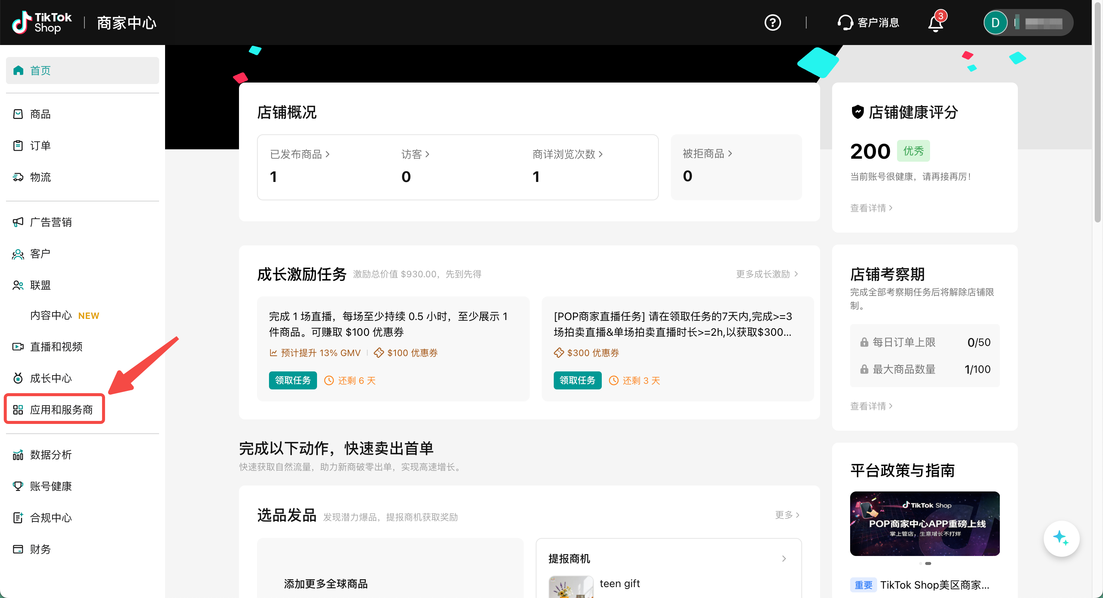Click the 优秀 rating badge
Image resolution: width=1103 pixels, height=598 pixels.
(x=913, y=151)
